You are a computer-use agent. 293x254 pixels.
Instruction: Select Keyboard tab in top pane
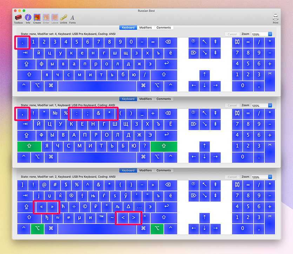(x=128, y=27)
